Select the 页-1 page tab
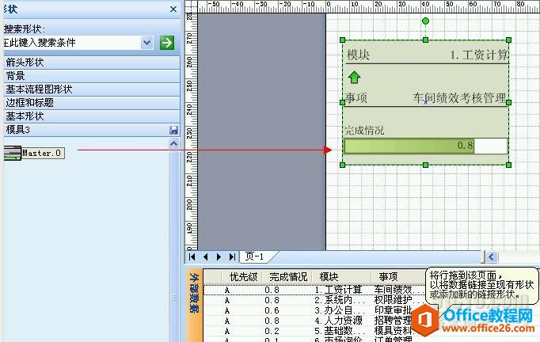The width and height of the screenshot is (540, 342). (x=257, y=256)
